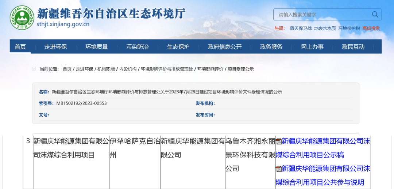The image size is (394, 189).
Task: Open the 政民互动 section
Action: [x=353, y=47]
